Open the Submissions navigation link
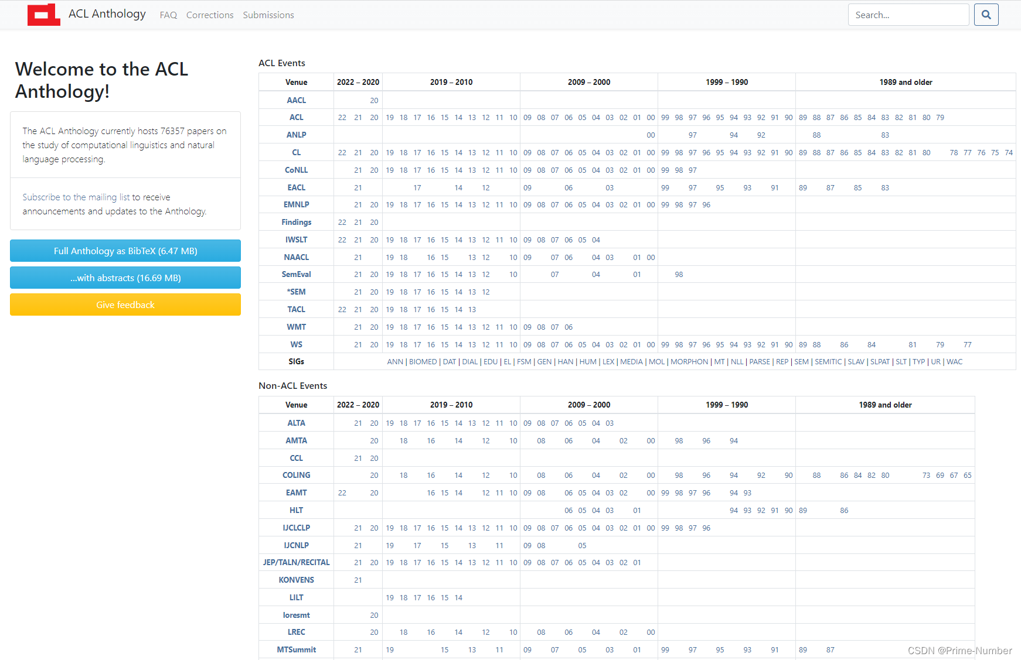The width and height of the screenshot is (1021, 660). (268, 15)
